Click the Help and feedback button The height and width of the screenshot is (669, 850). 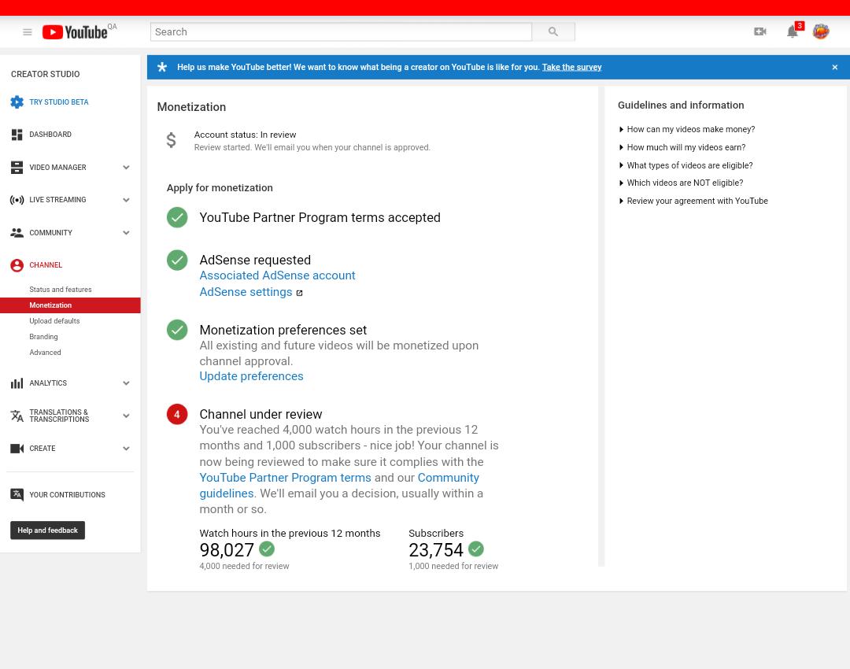point(48,530)
